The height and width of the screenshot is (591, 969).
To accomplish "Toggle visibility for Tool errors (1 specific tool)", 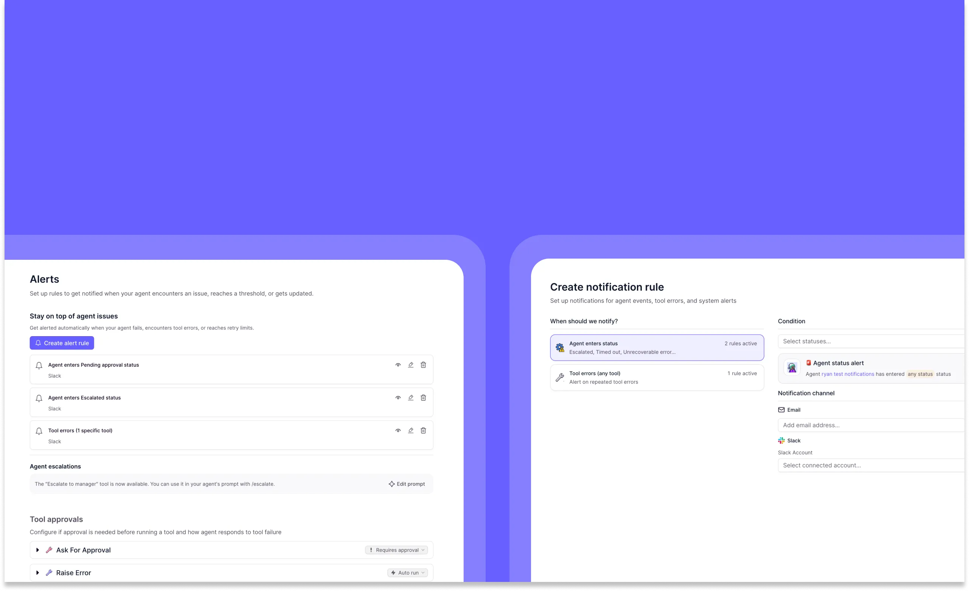I will (398, 431).
